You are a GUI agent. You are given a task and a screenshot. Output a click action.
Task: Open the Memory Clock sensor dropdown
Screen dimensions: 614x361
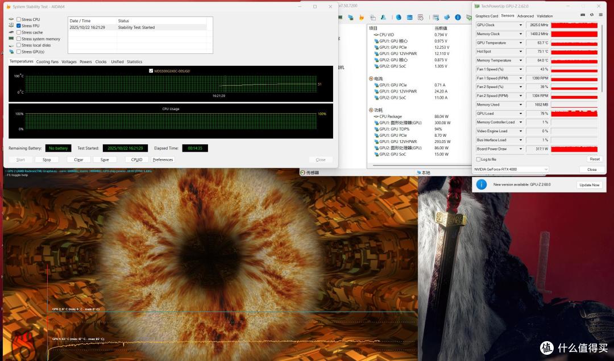point(521,34)
